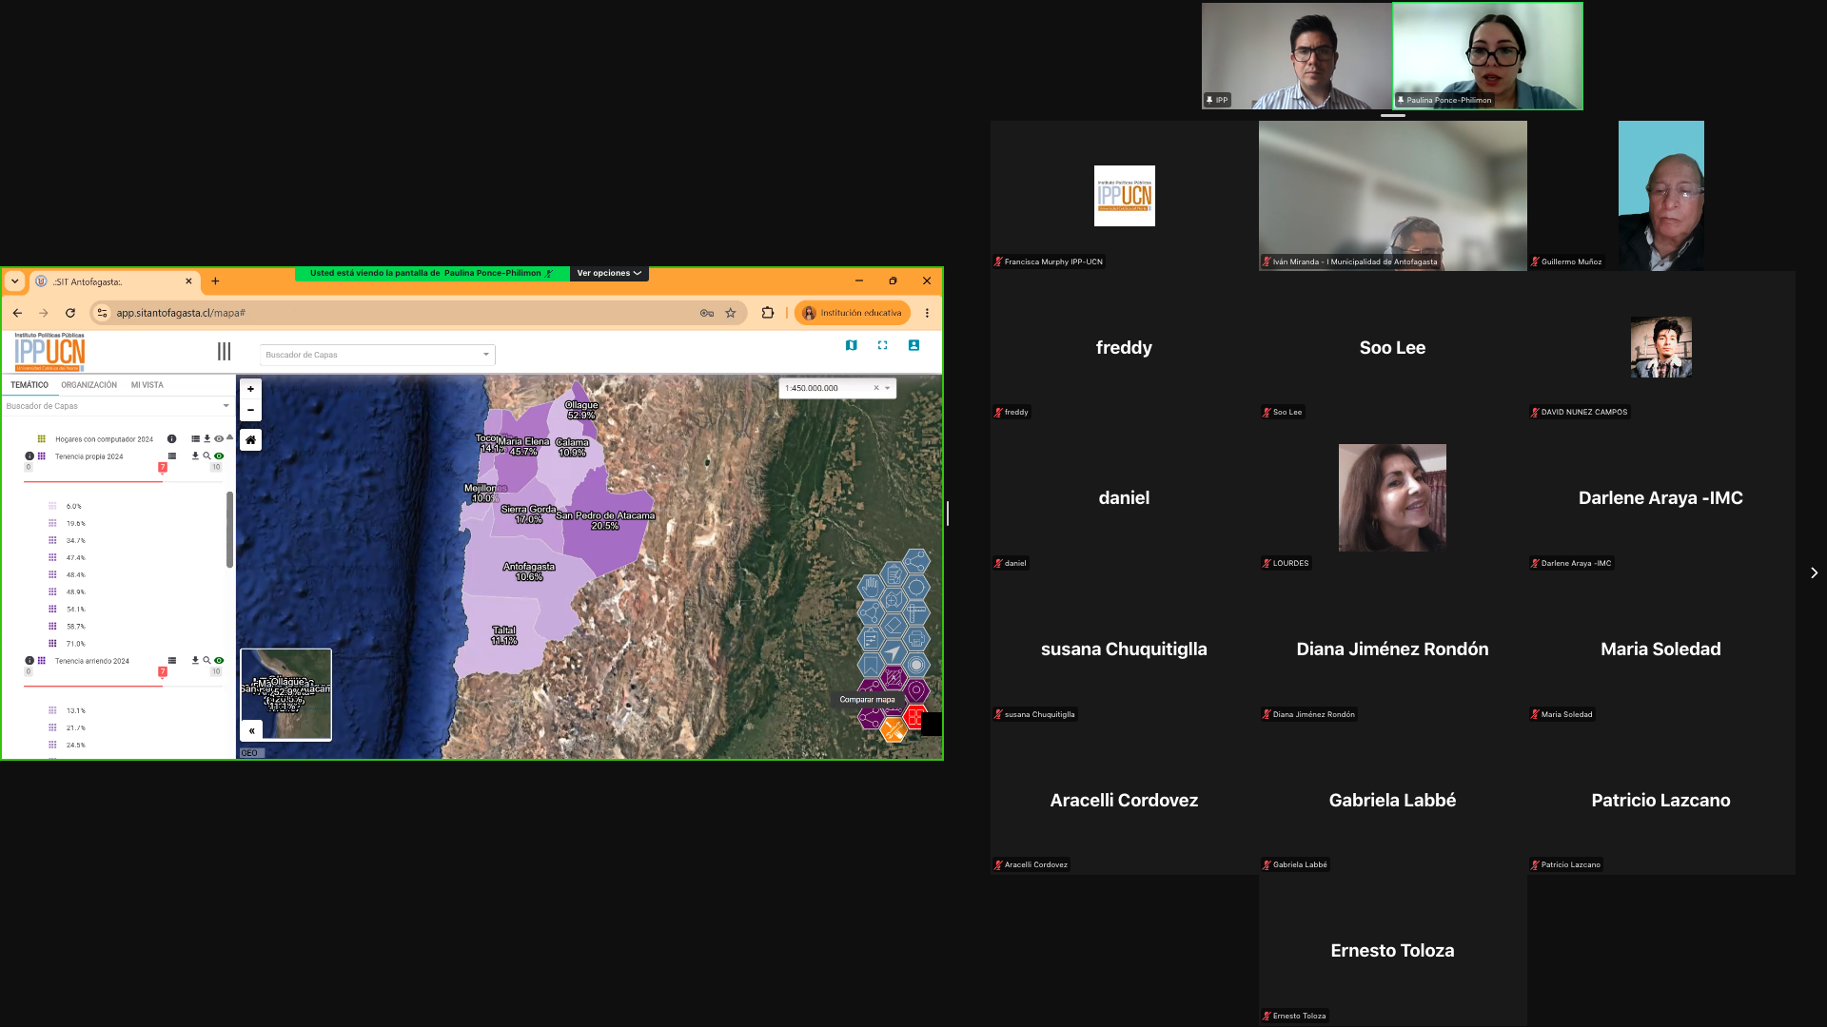
Task: Toggle visibility of Tenencia arriendo 2024 layer
Action: pos(219,660)
